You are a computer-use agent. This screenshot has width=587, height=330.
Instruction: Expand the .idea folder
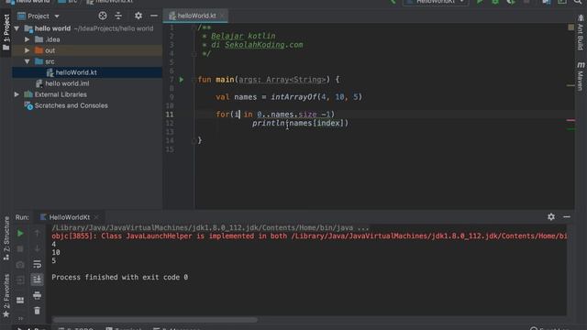[x=27, y=39]
